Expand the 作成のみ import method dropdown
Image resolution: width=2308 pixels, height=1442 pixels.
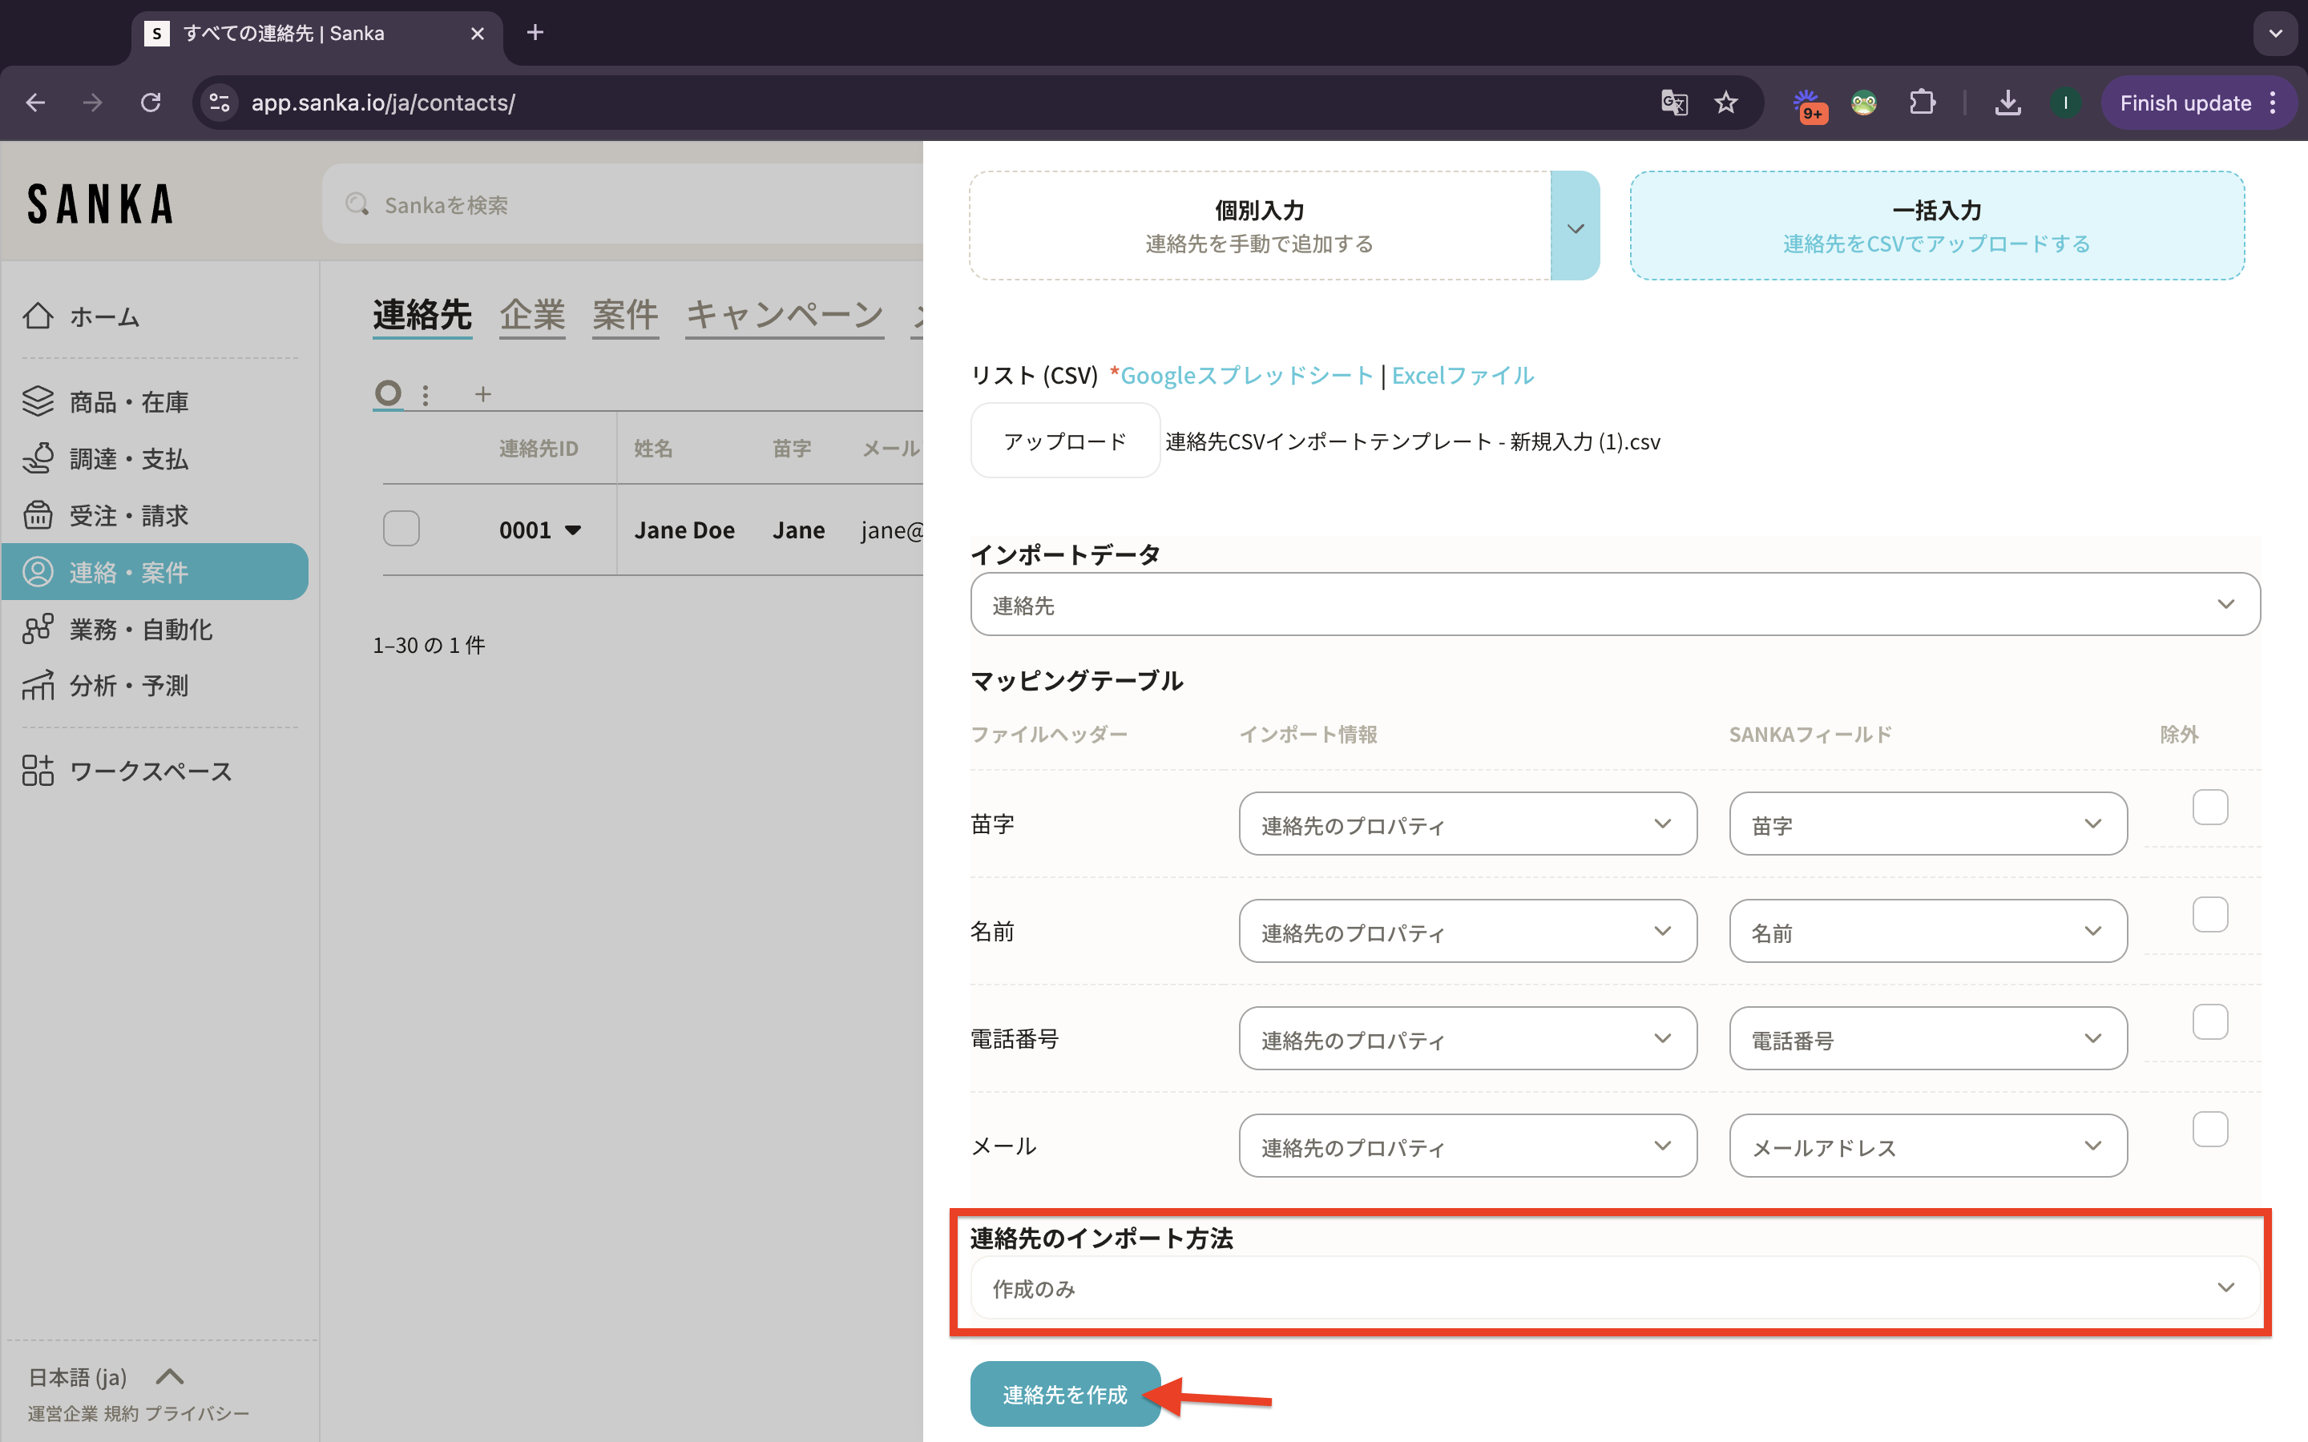tap(1614, 1288)
